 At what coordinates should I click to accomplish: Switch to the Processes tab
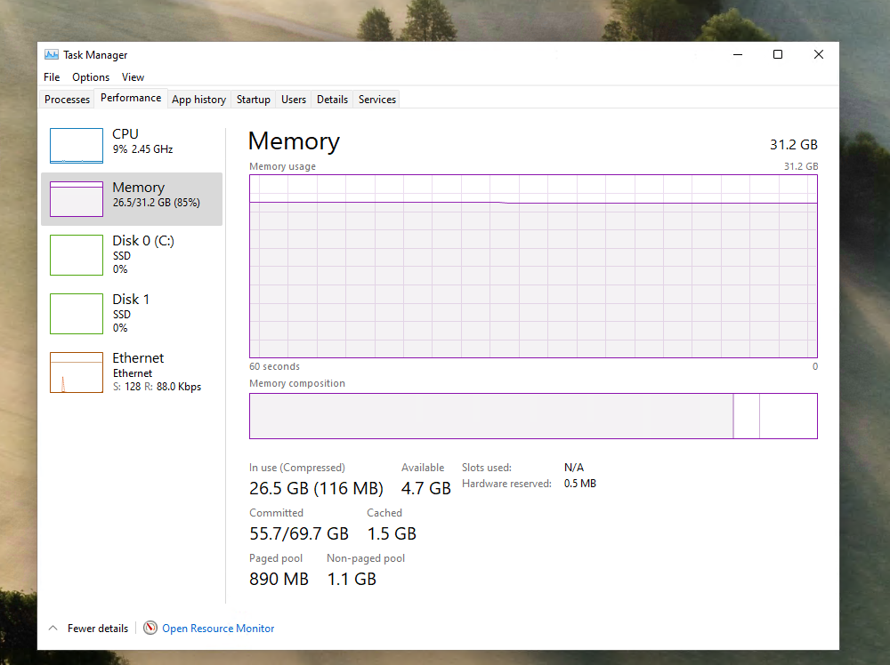click(68, 100)
